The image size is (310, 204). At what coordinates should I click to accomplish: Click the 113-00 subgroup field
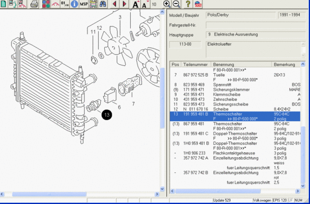185,45
